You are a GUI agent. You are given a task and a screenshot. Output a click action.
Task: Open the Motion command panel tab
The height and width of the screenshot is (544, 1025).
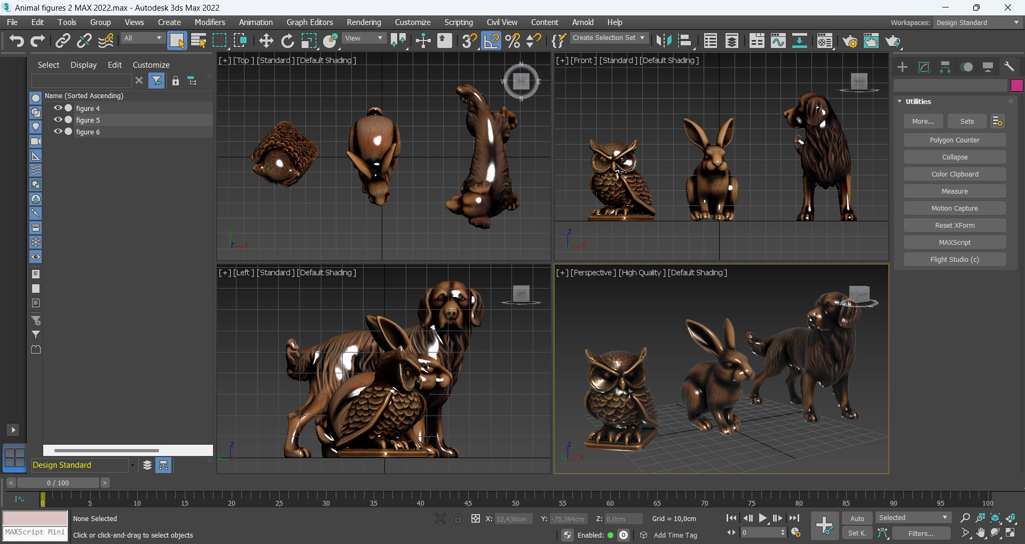click(x=966, y=67)
